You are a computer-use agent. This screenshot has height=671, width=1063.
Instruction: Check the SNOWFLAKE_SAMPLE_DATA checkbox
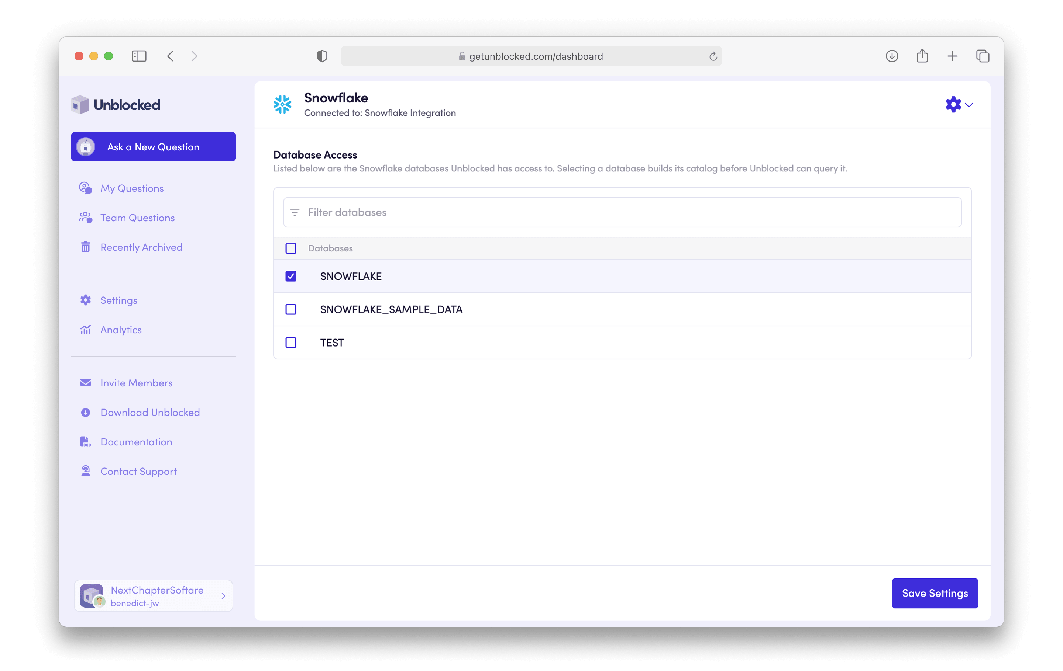(291, 309)
